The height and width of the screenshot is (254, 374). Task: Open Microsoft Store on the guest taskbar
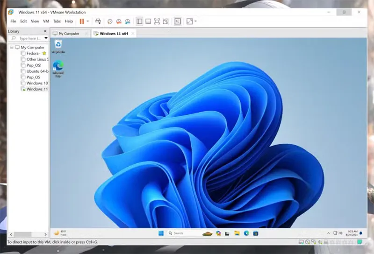(x=256, y=233)
